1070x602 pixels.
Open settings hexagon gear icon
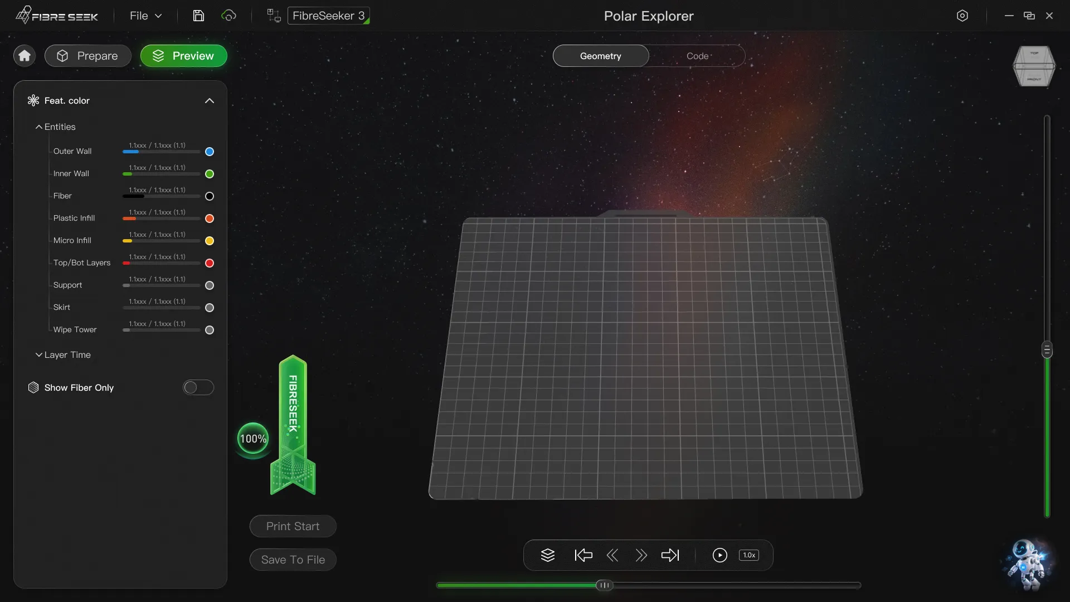point(962,16)
